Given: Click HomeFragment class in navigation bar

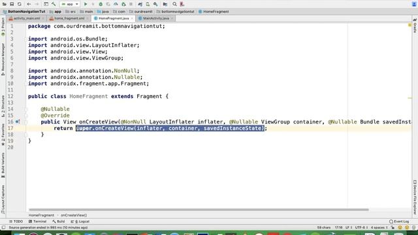Looking at the screenshot, I should click(214, 12).
